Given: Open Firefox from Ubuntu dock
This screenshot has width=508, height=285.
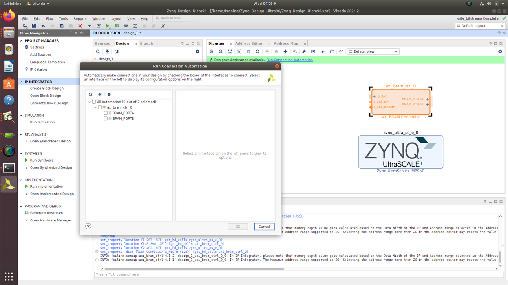Looking at the screenshot, I should pyautogui.click(x=9, y=16).
